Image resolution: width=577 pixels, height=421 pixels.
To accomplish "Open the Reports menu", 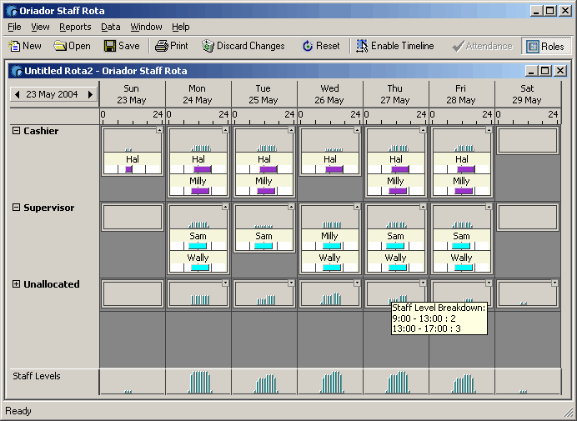I will 75,27.
